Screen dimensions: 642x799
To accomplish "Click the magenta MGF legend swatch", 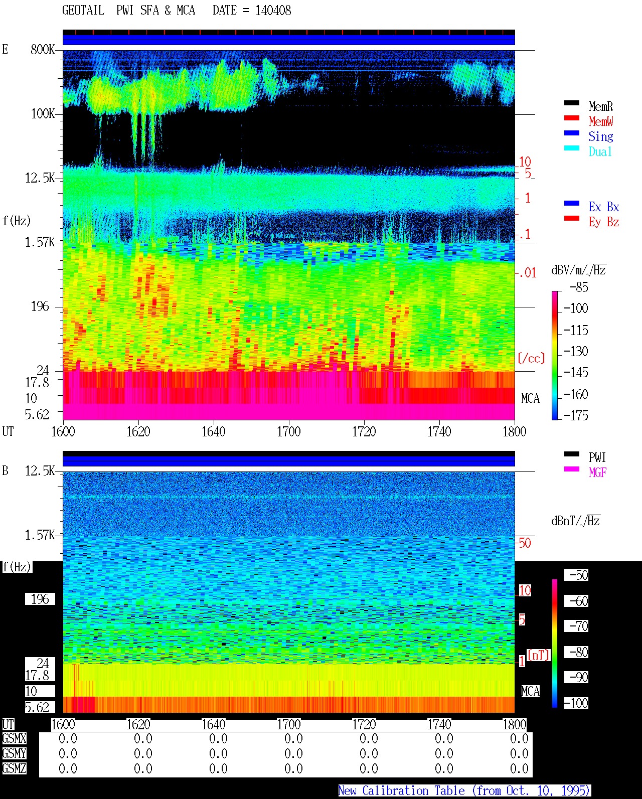I will (x=571, y=469).
